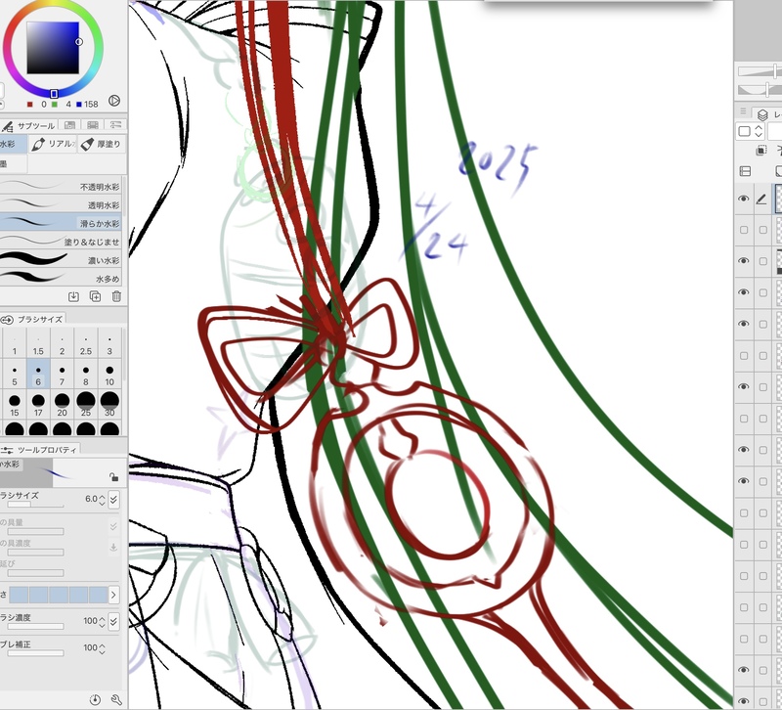This screenshot has width=782, height=710.
Task: Click the duplicate sub tool icon
Action: [x=95, y=296]
